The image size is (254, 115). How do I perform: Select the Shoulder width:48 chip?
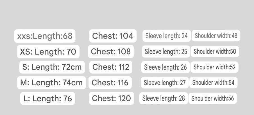(216, 36)
